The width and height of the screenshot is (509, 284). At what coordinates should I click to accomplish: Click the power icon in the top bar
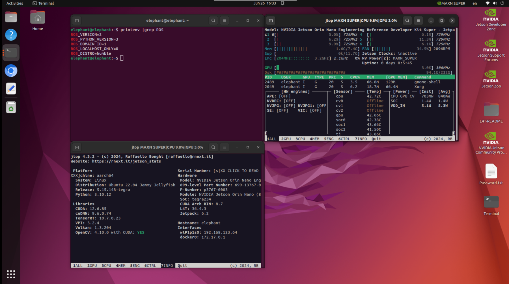[x=502, y=3]
